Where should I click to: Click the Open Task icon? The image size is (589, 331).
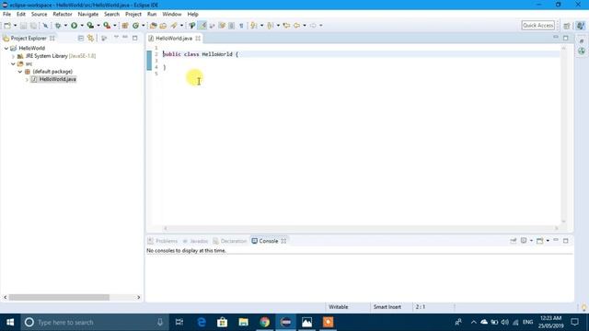(163, 26)
